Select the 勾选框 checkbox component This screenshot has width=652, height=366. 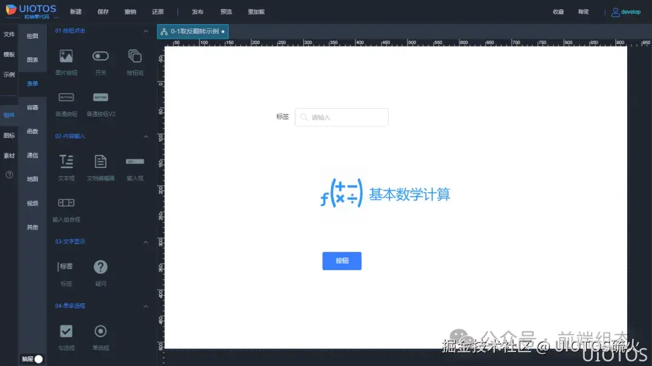(66, 331)
